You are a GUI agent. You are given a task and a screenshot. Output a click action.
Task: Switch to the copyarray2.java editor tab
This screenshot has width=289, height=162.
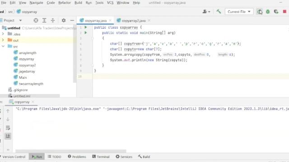(x=134, y=21)
